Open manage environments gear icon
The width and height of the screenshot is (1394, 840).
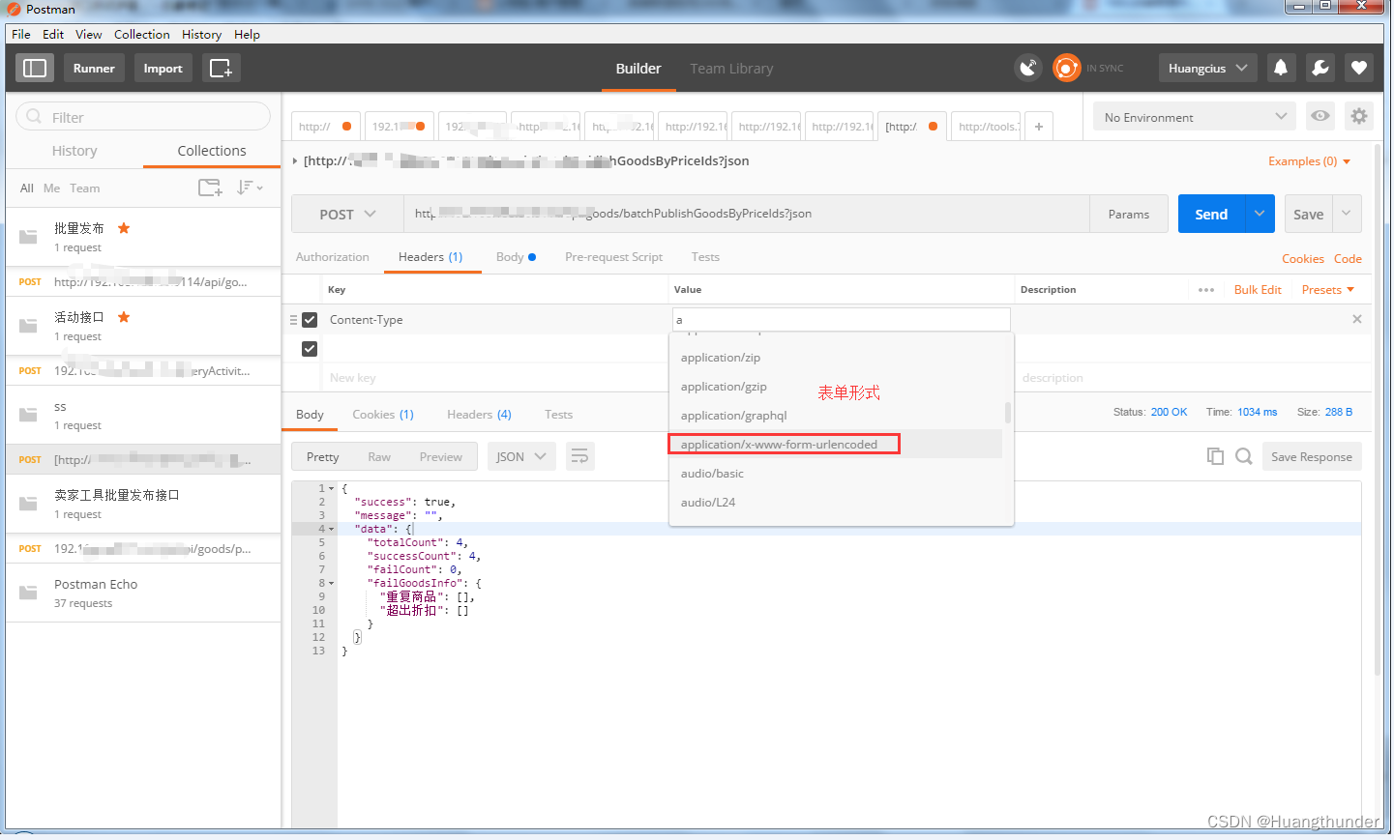(1359, 116)
